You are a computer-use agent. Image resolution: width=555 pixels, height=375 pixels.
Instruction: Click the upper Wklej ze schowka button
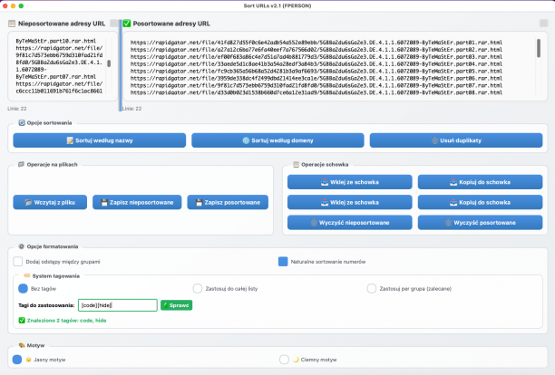(x=350, y=182)
